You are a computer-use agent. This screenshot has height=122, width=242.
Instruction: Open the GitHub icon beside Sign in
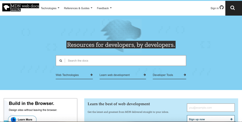[222, 7]
